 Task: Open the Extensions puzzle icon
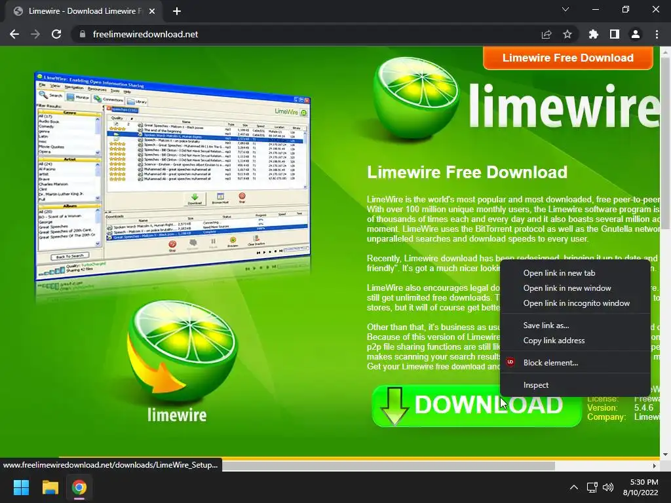coord(594,34)
